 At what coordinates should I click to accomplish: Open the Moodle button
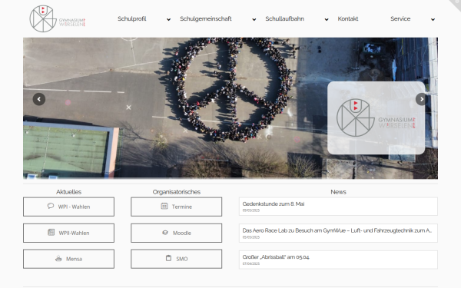177,233
